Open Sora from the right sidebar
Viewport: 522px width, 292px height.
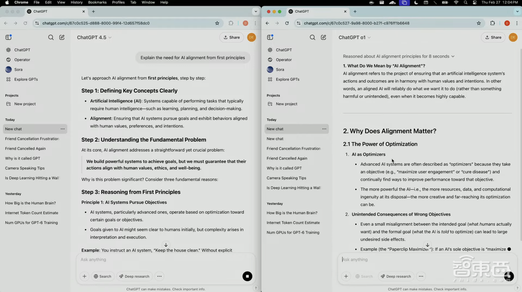pos(280,69)
